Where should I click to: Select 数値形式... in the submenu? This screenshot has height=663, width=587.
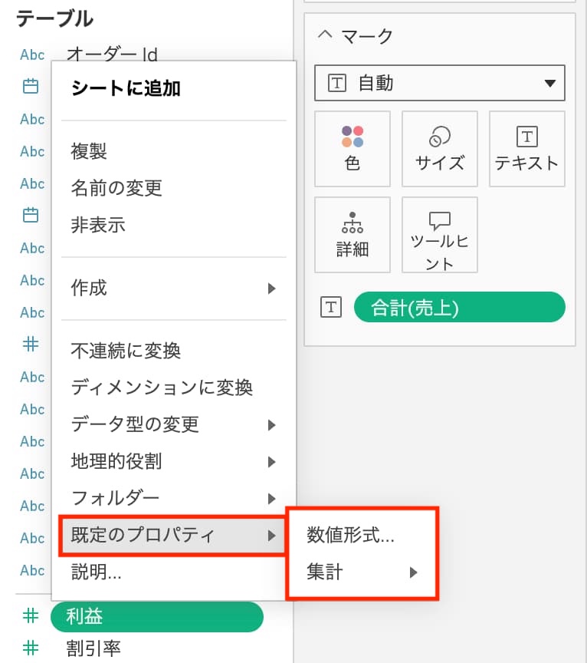[350, 535]
